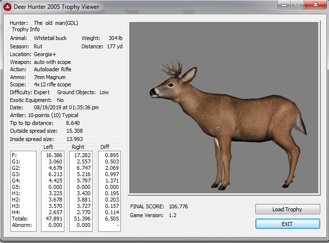Click the Deer Hunter app icon in title bar
The height and width of the screenshot is (243, 329).
[7, 7]
